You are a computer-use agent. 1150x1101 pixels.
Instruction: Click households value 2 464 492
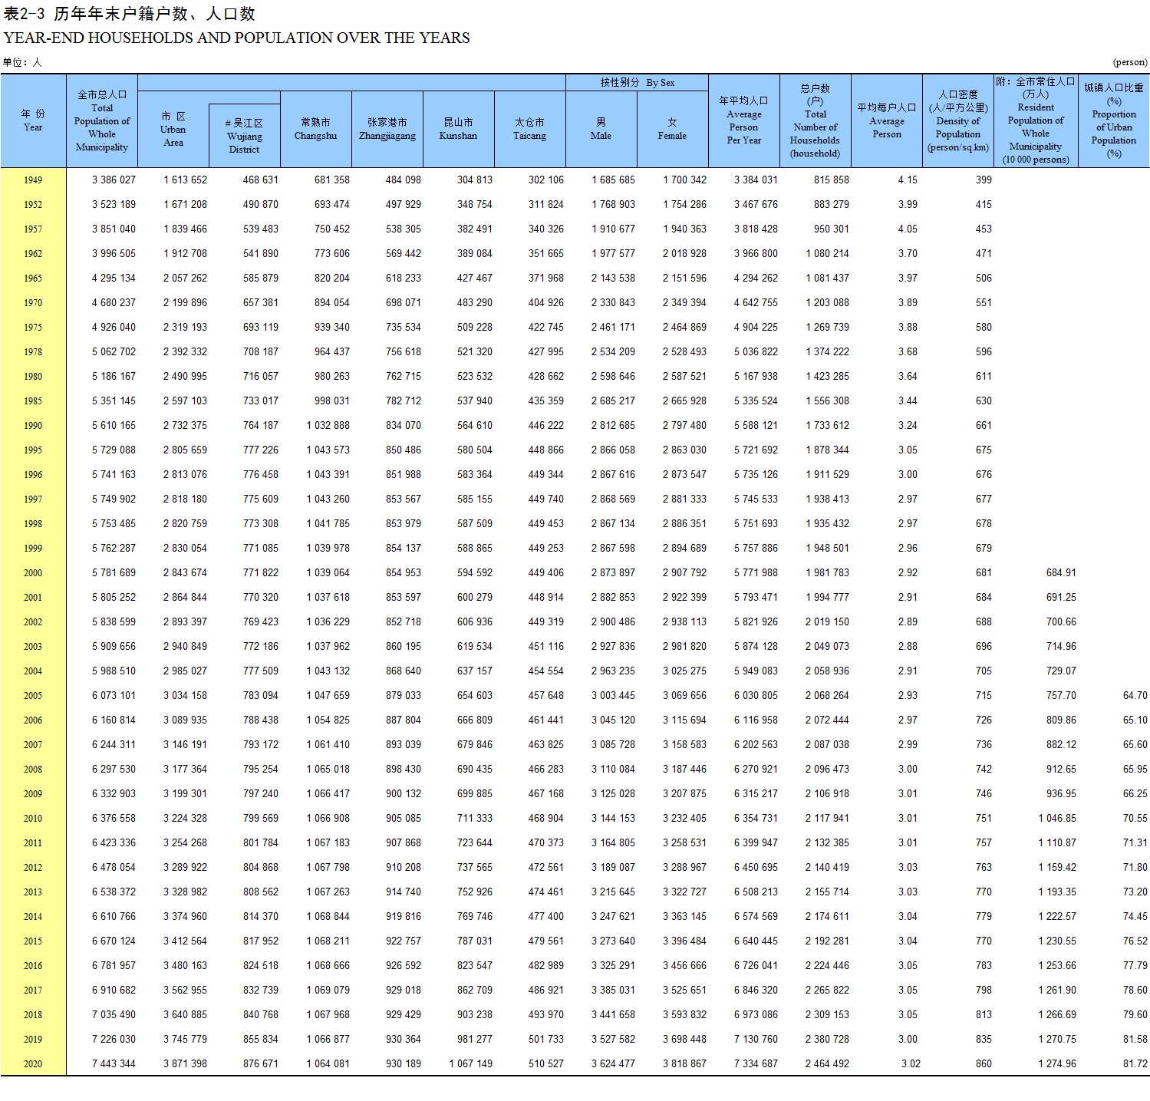tap(827, 1063)
